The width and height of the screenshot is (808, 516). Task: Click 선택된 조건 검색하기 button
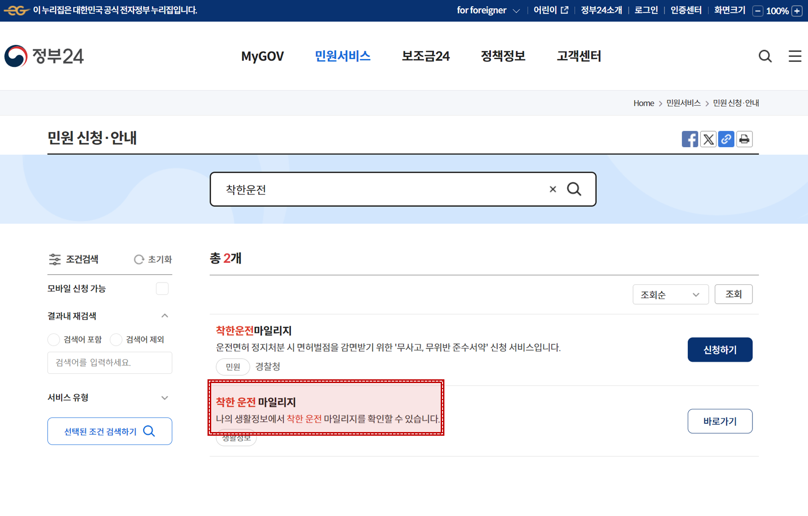click(110, 431)
